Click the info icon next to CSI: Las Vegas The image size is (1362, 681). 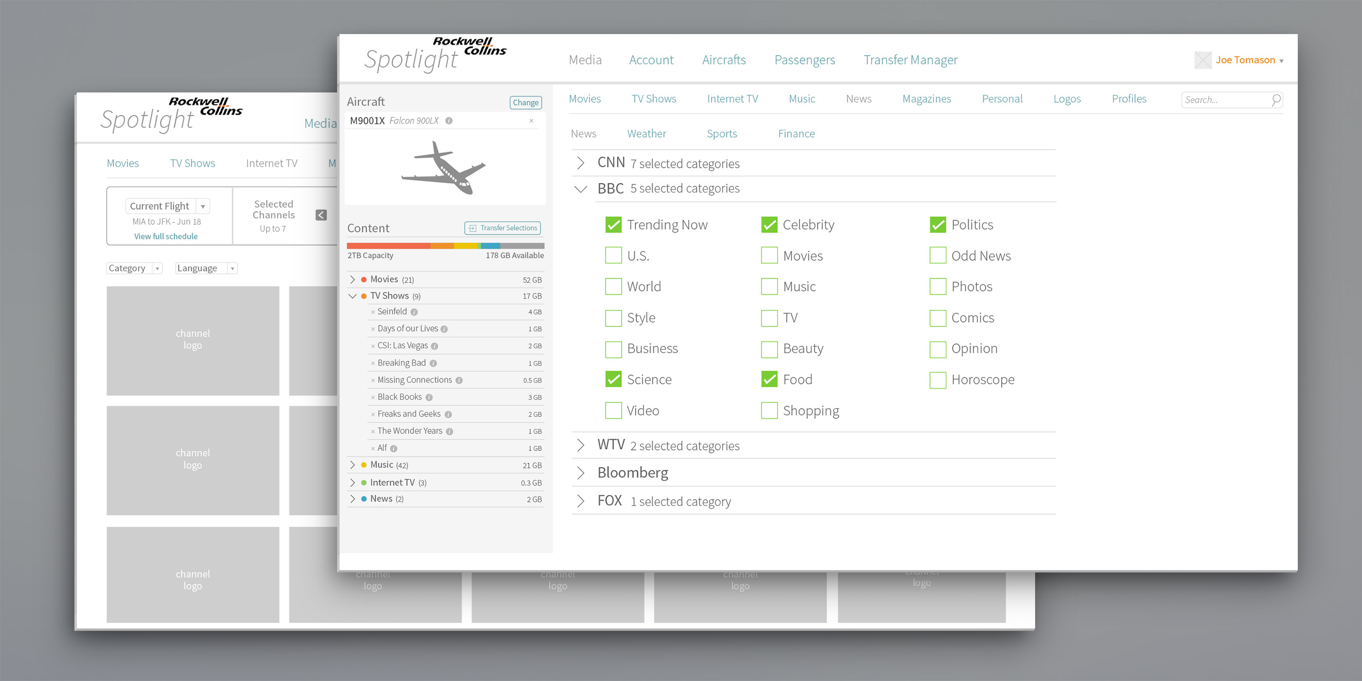434,346
